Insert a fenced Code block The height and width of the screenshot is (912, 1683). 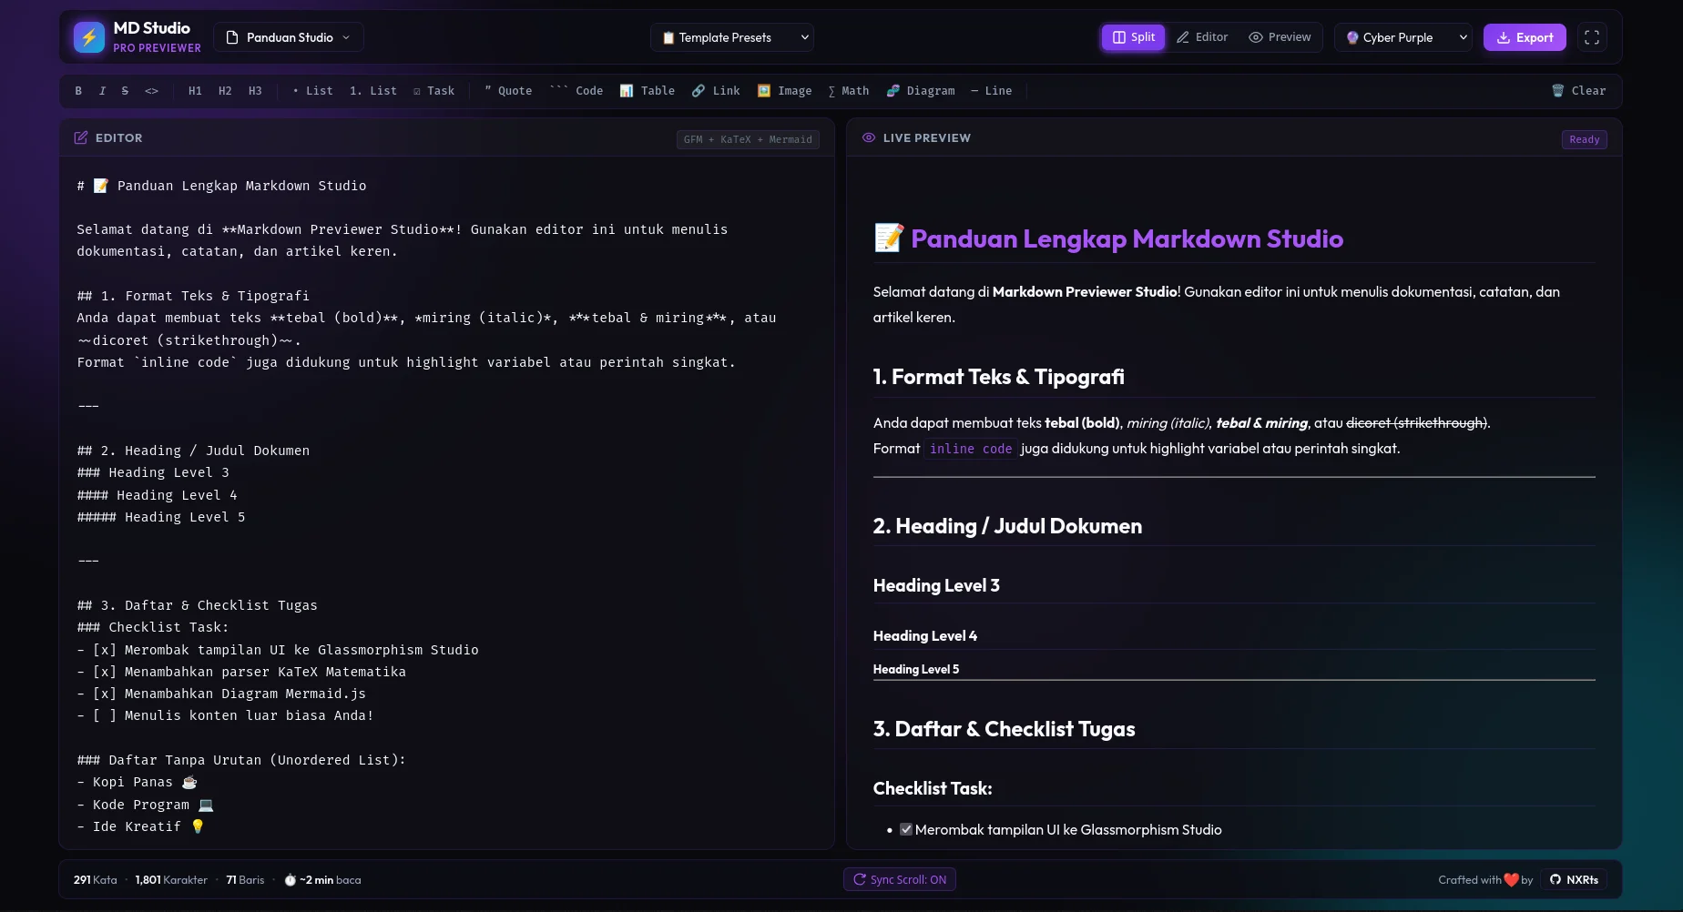[x=576, y=91]
